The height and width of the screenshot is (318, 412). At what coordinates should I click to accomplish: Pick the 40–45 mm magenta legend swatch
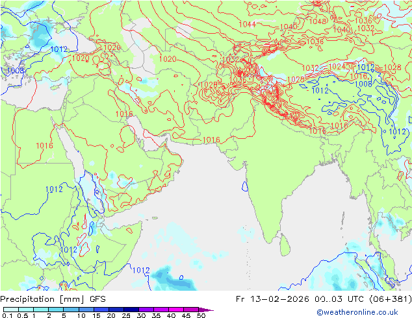tap(175, 310)
